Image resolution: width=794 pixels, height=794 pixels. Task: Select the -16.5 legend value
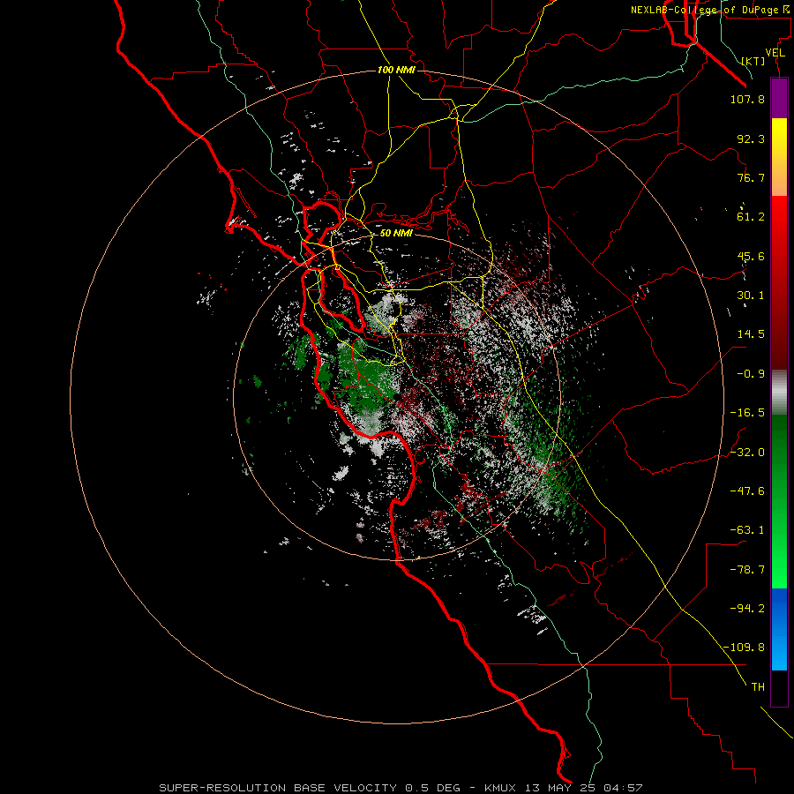click(747, 413)
